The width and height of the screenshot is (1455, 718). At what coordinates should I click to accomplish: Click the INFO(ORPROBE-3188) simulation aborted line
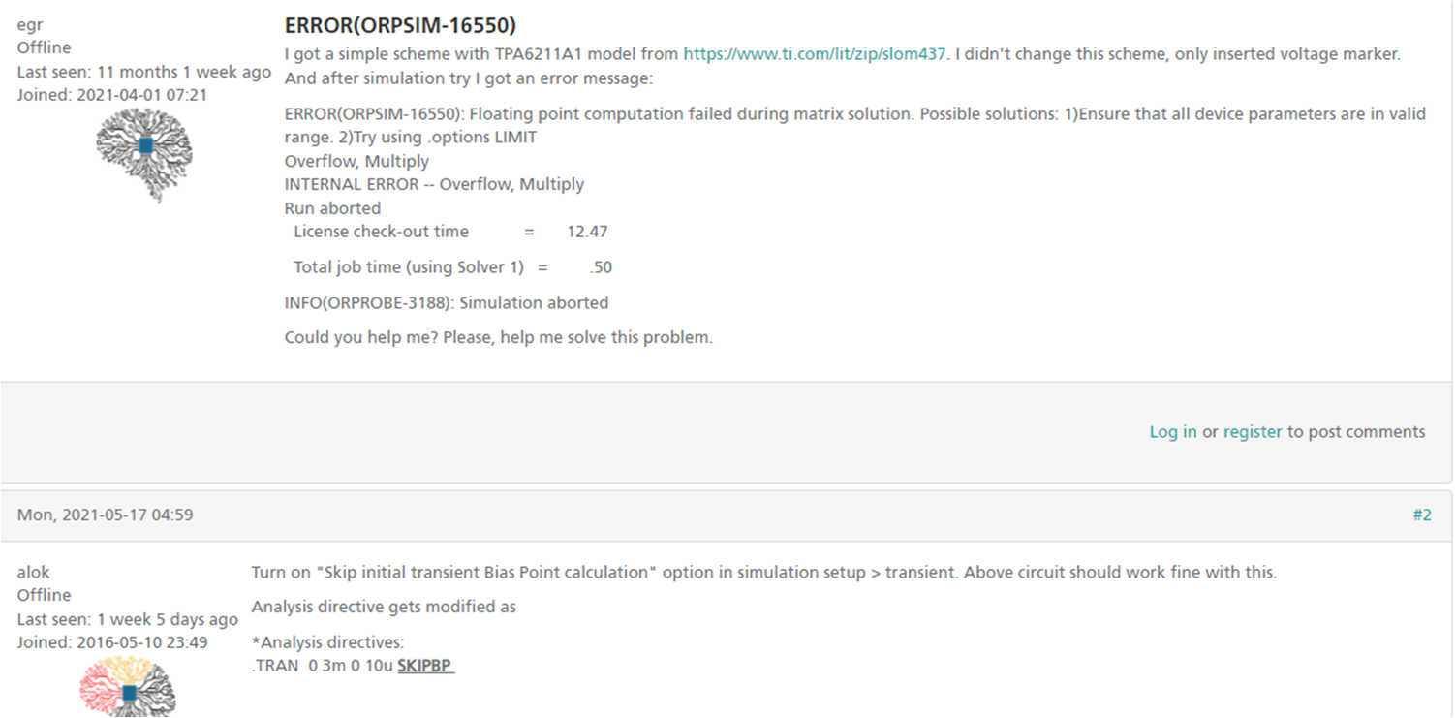[446, 302]
